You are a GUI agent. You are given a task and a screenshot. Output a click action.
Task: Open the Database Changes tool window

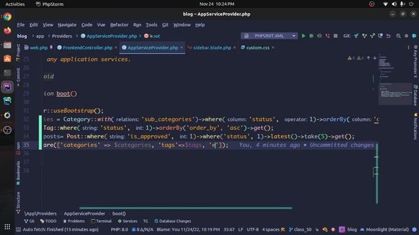pyautogui.click(x=173, y=221)
